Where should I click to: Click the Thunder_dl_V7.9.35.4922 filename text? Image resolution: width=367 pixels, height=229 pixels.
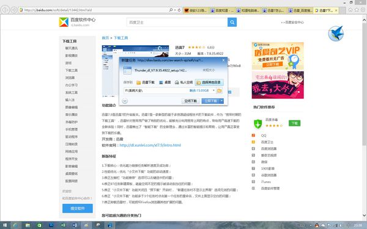pyautogui.click(x=160, y=70)
